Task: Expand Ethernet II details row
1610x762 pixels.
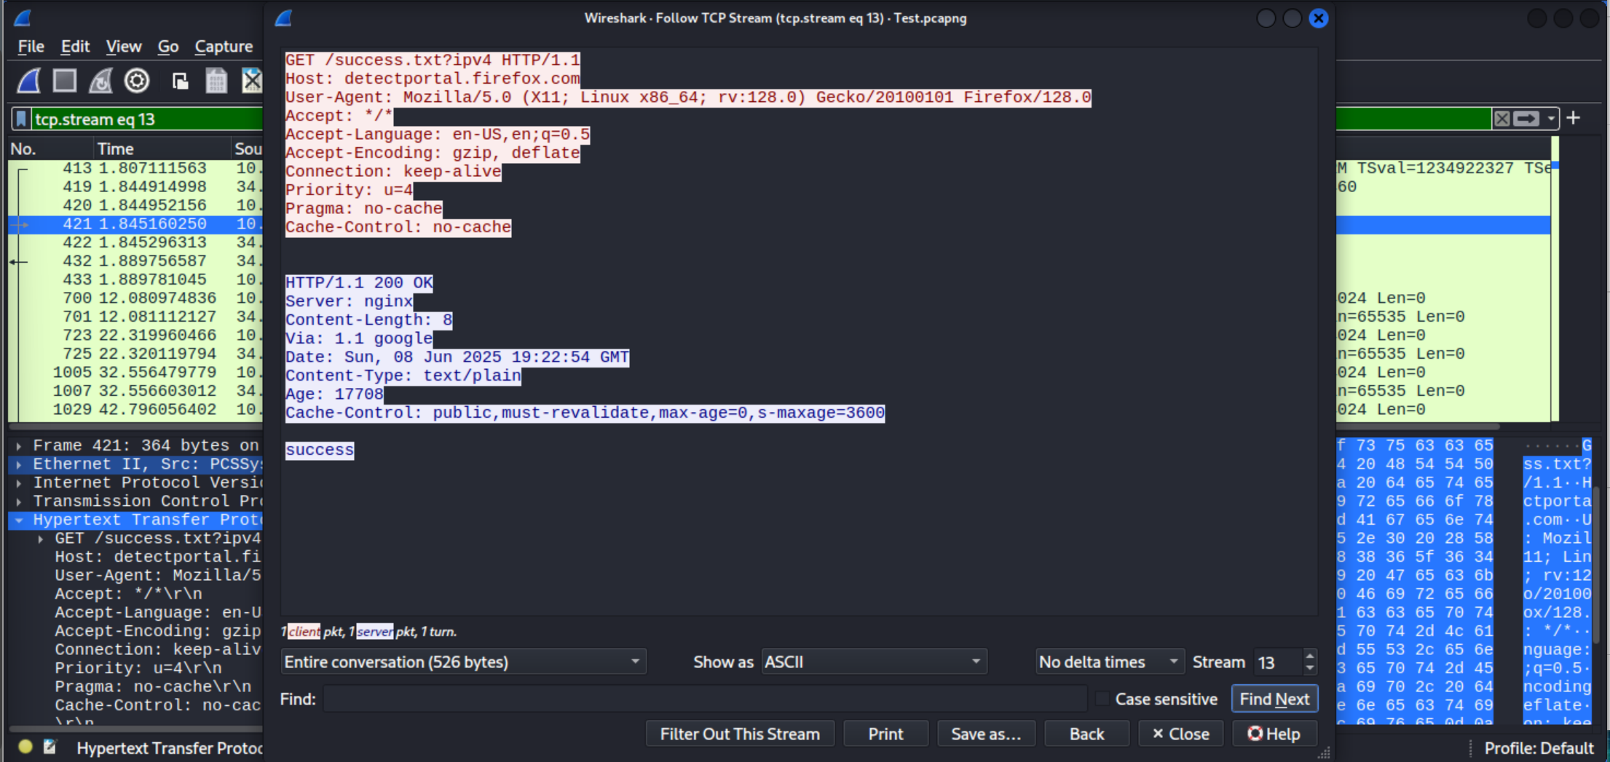Action: tap(19, 464)
